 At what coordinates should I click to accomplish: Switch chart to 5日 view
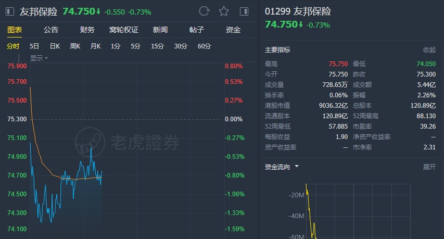click(34, 46)
